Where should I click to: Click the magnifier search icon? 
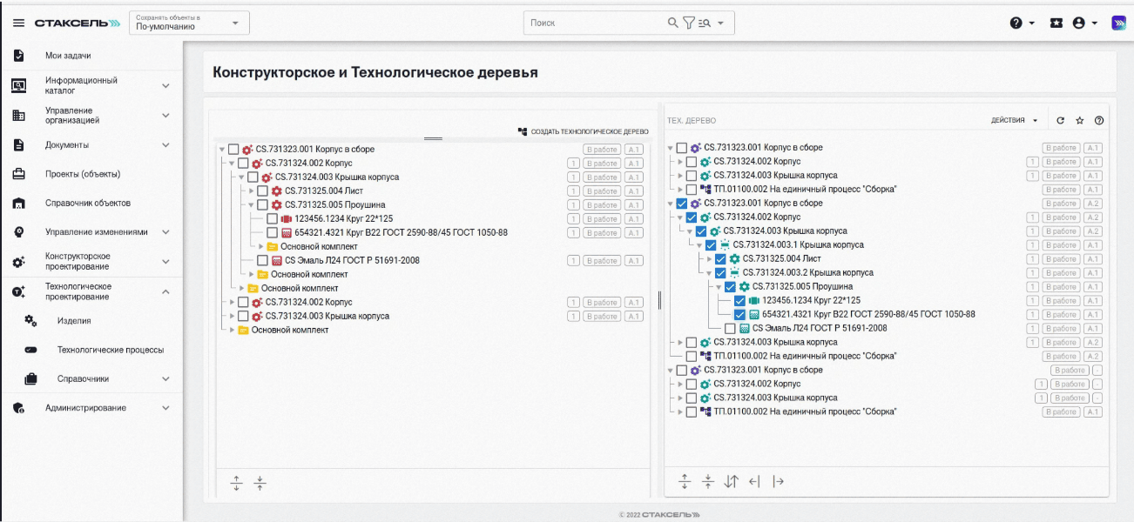tap(673, 23)
